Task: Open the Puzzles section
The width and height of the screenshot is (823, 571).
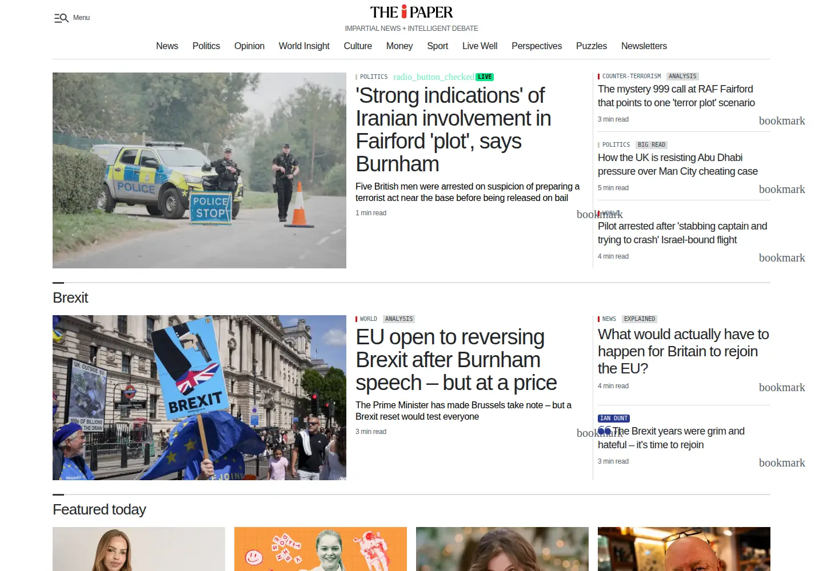Action: 592,46
